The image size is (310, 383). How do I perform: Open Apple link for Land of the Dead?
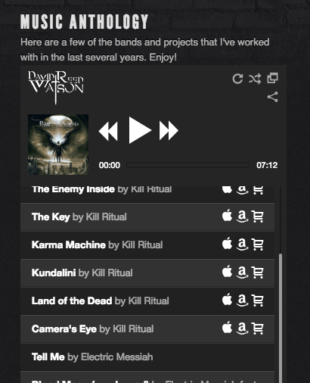(x=227, y=300)
